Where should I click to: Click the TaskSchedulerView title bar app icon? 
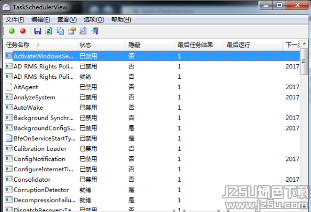pos(6,7)
